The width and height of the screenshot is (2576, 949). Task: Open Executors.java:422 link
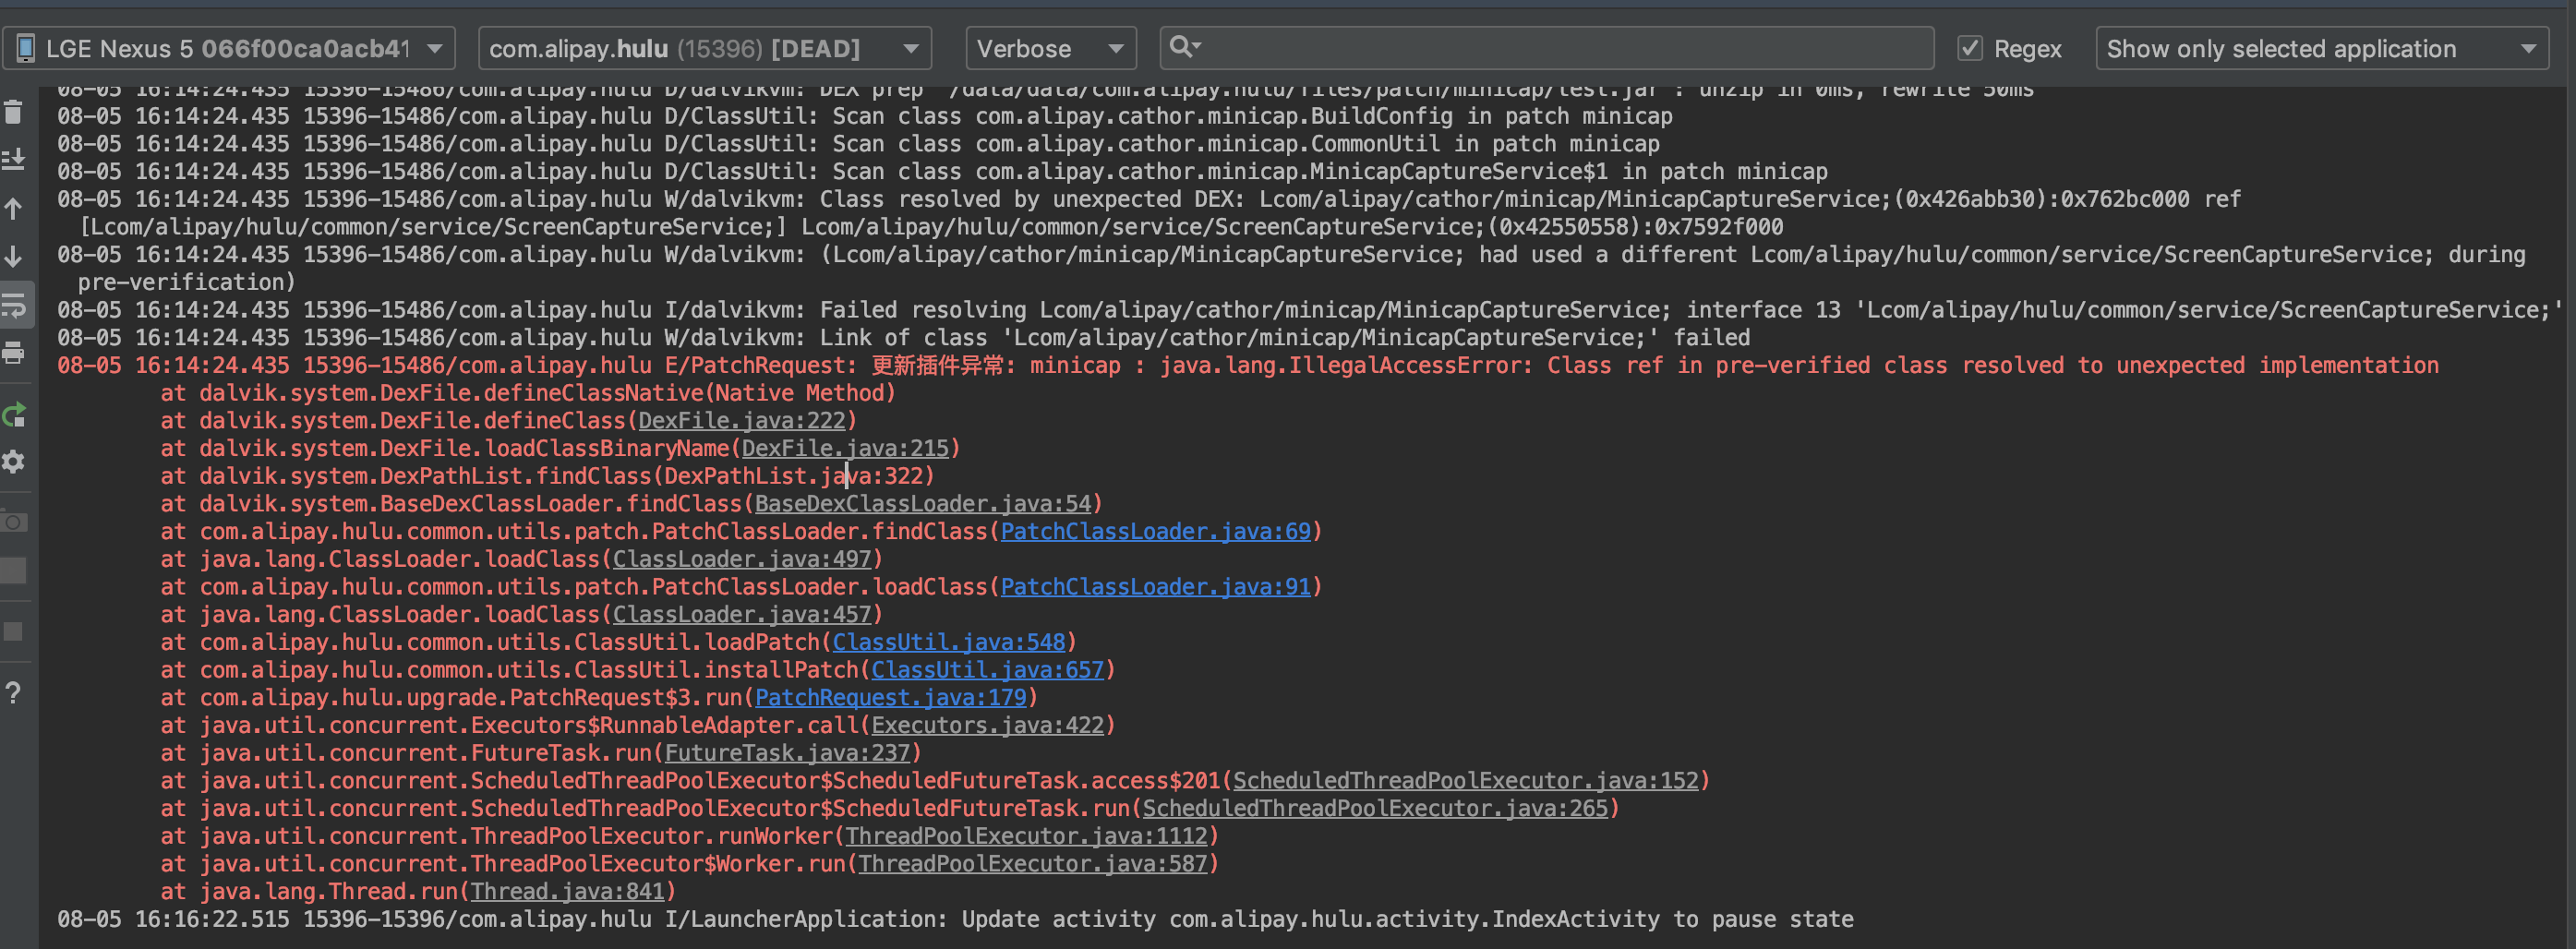pos(988,725)
